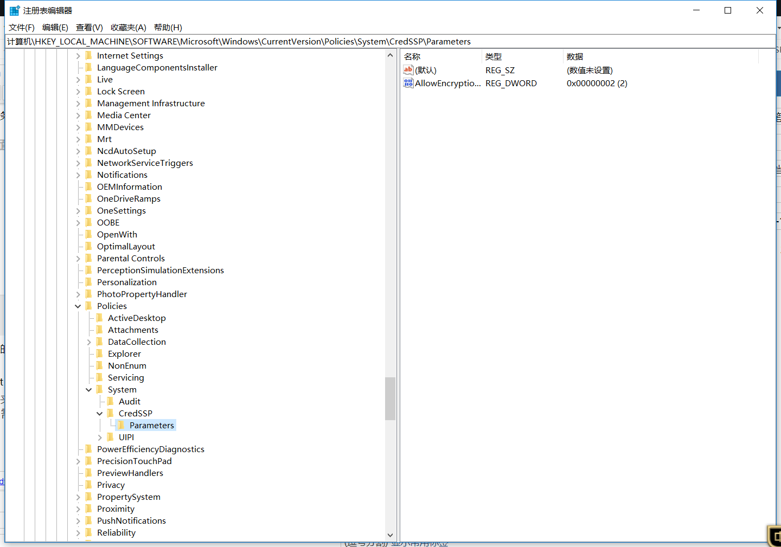Click the Parameters folder icon

coord(121,425)
